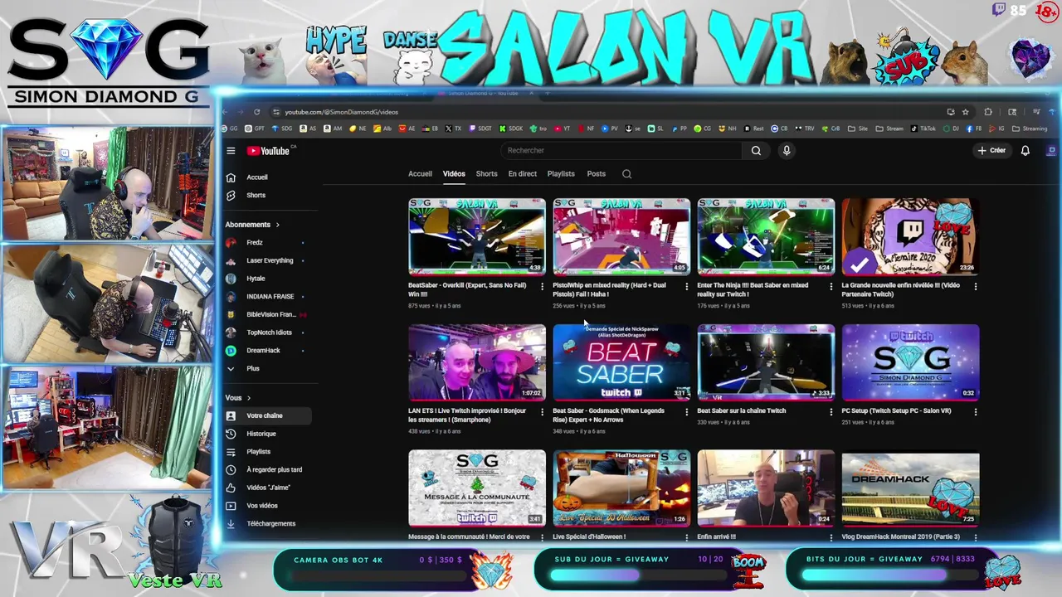The width and height of the screenshot is (1062, 597).
Task: Click the YouTube logo
Action: 268,151
